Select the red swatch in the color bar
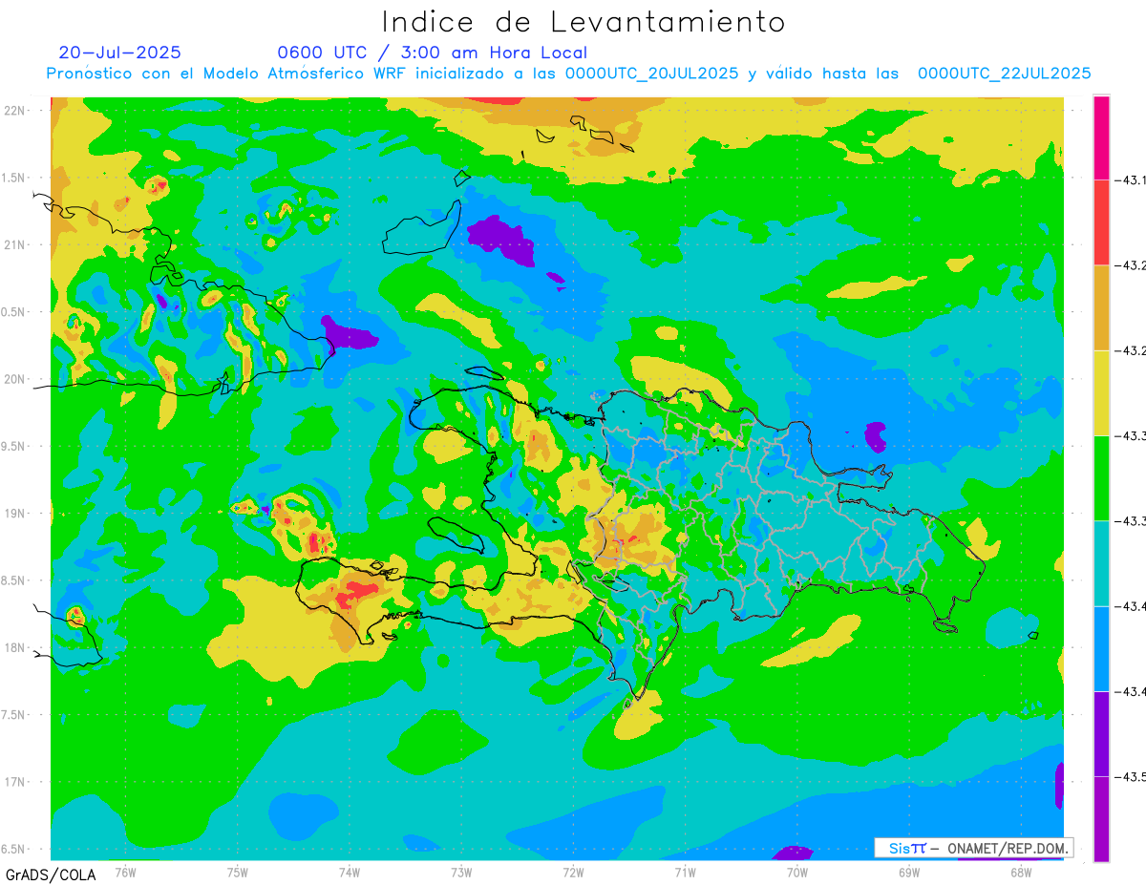This screenshot has height=885, width=1146. pyautogui.click(x=1101, y=221)
